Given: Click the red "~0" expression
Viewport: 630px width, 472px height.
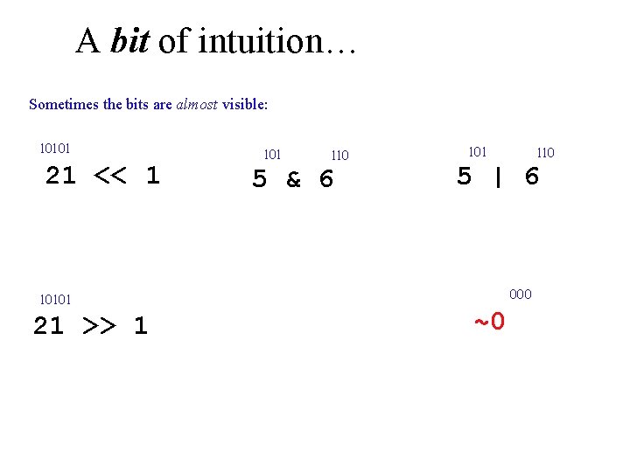Looking at the screenshot, I should pyautogui.click(x=489, y=321).
